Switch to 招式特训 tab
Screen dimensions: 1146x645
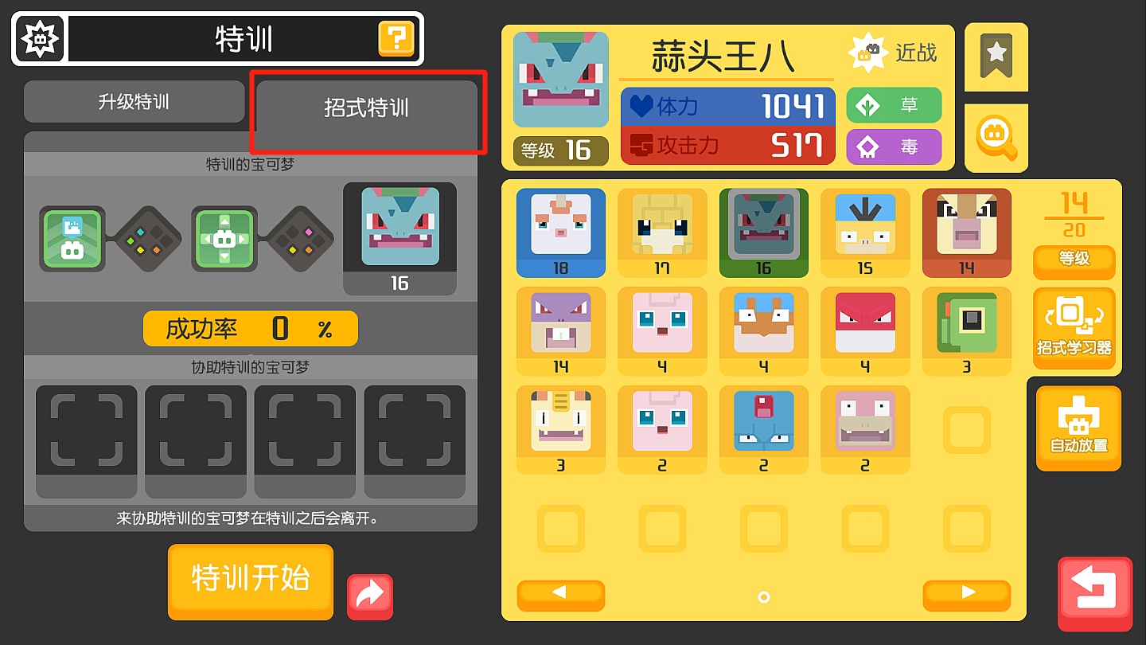(x=367, y=108)
